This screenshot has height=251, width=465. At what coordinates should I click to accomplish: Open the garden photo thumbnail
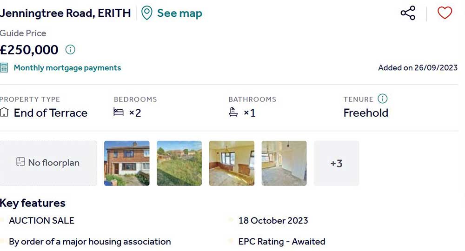[179, 163]
